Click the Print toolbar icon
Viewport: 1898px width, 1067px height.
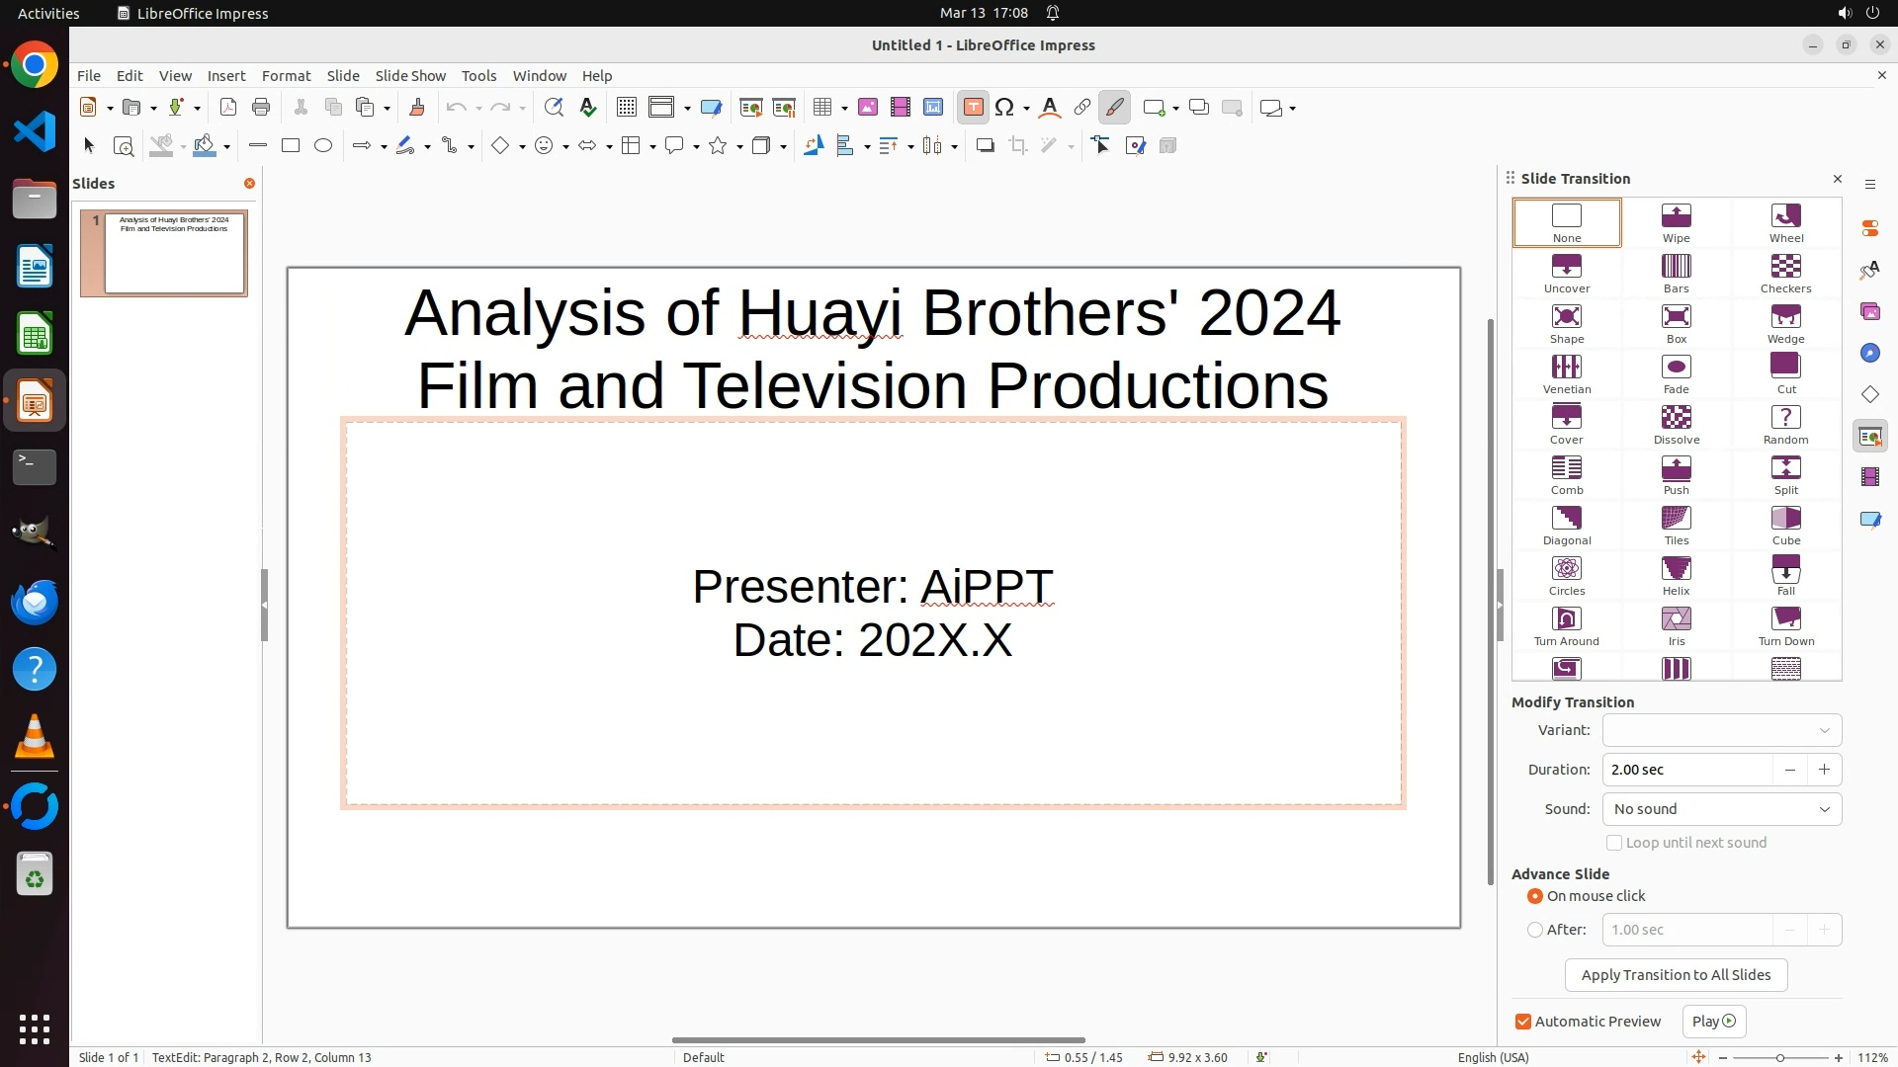point(261,108)
